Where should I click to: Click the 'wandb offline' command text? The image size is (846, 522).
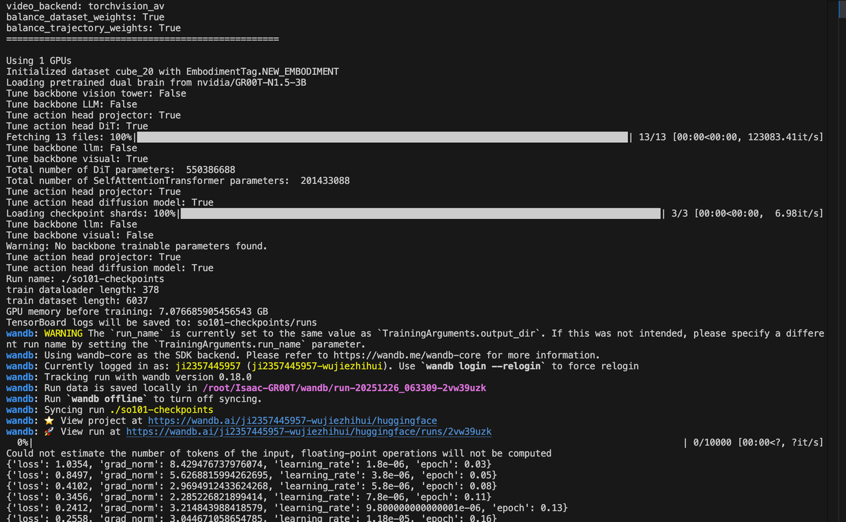(107, 399)
